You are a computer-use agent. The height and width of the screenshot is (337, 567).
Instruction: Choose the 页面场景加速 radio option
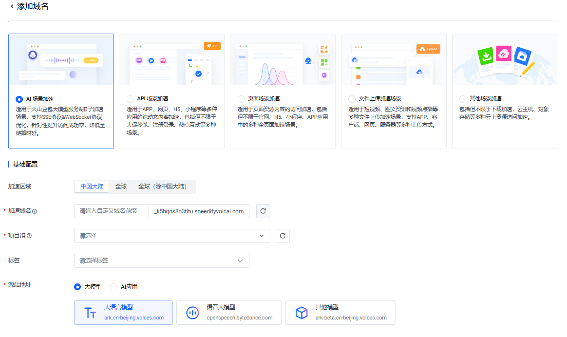pyautogui.click(x=241, y=99)
